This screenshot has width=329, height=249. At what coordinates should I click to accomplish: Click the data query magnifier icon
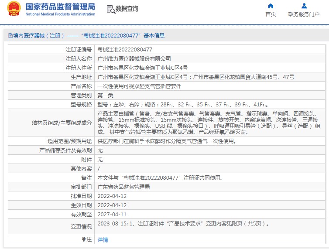pyautogui.click(x=111, y=10)
